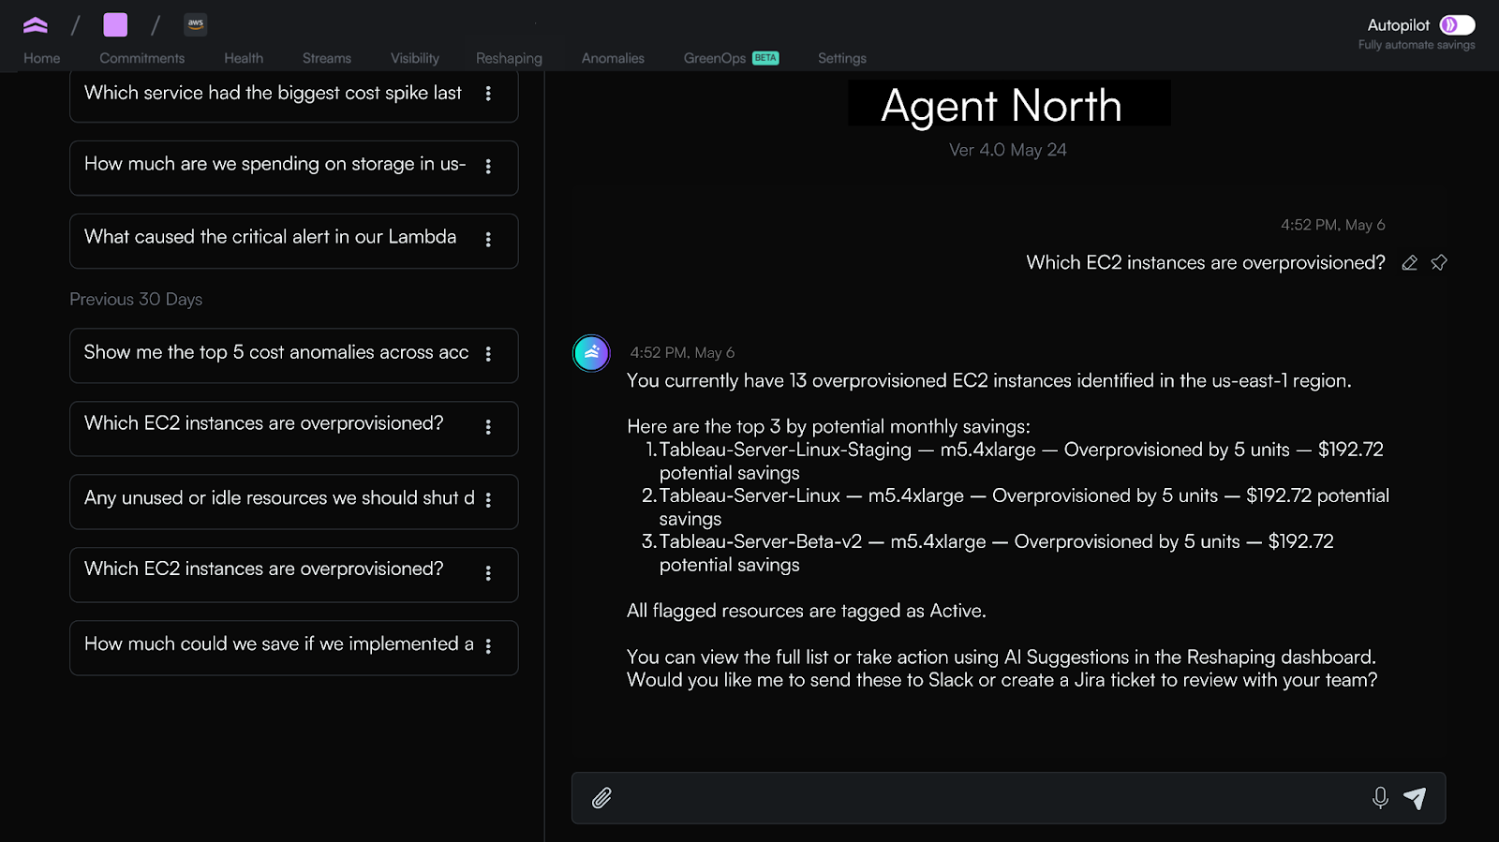This screenshot has width=1499, height=842.
Task: Open the Health tab
Action: pos(244,58)
